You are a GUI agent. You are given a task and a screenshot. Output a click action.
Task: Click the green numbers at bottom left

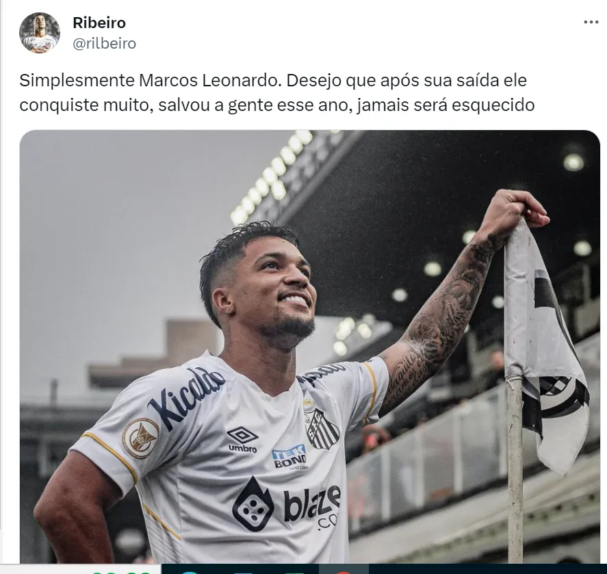tap(122, 573)
